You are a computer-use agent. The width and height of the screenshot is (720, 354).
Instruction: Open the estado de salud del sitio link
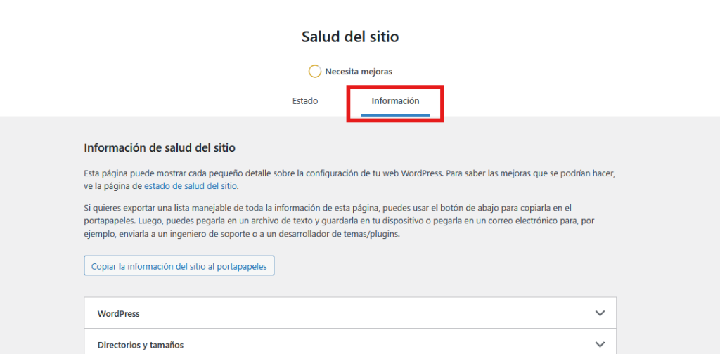[x=191, y=186]
